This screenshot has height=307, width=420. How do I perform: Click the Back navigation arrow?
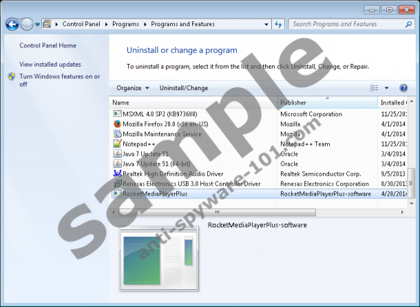(x=12, y=24)
